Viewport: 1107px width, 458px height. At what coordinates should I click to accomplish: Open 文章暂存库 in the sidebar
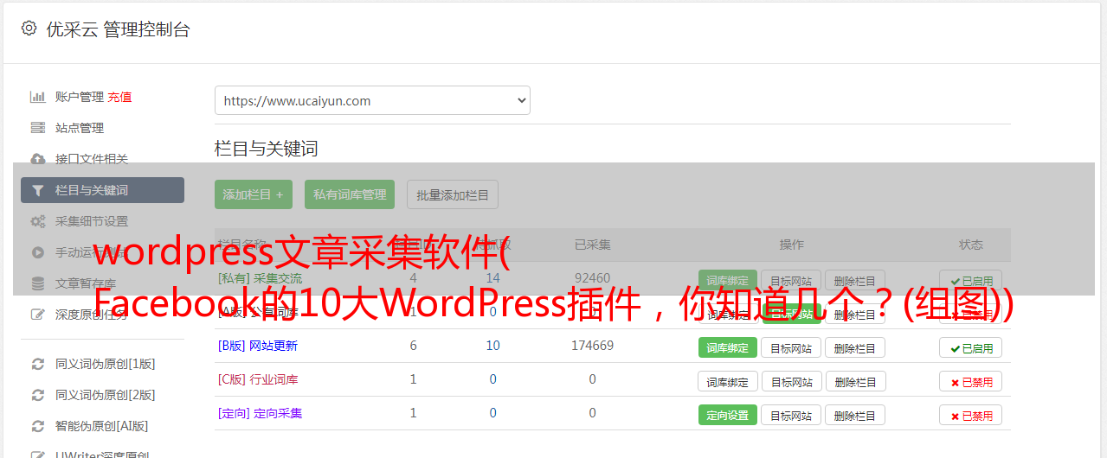tap(86, 283)
